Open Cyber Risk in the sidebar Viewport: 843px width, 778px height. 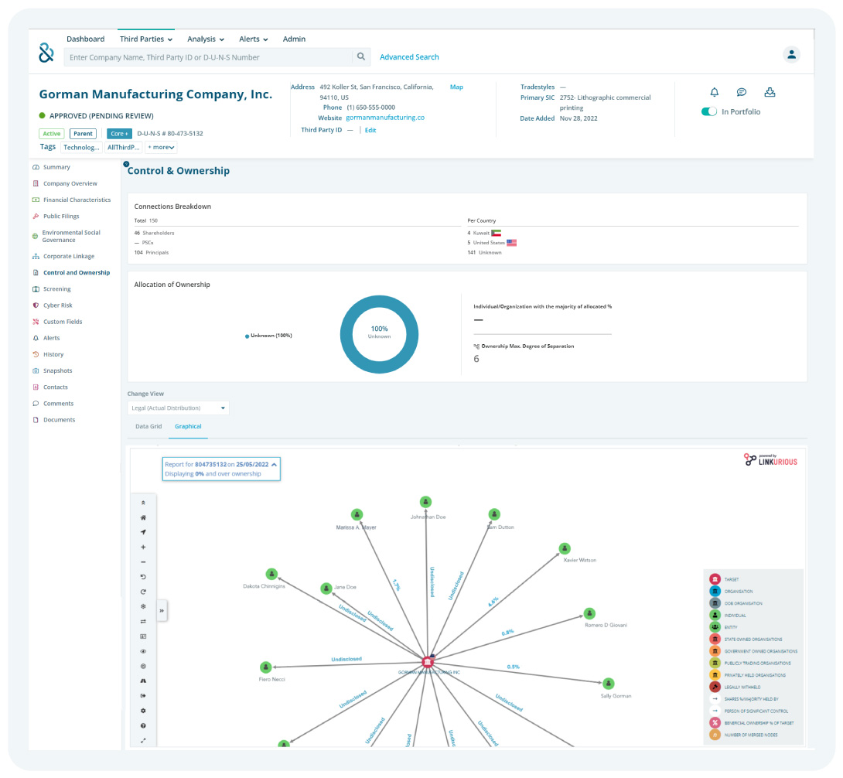(57, 305)
